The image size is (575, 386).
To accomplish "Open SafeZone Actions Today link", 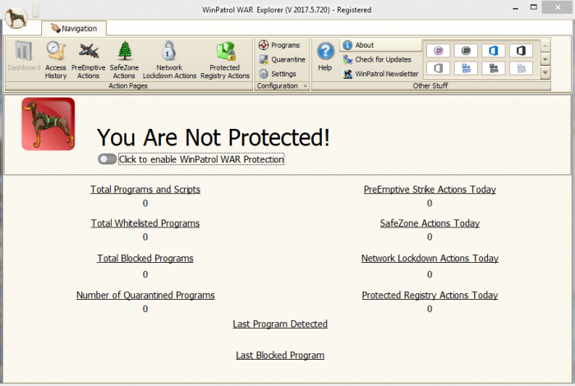I will pos(430,223).
